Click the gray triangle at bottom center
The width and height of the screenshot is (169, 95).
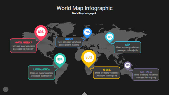pyautogui.click(x=84, y=94)
